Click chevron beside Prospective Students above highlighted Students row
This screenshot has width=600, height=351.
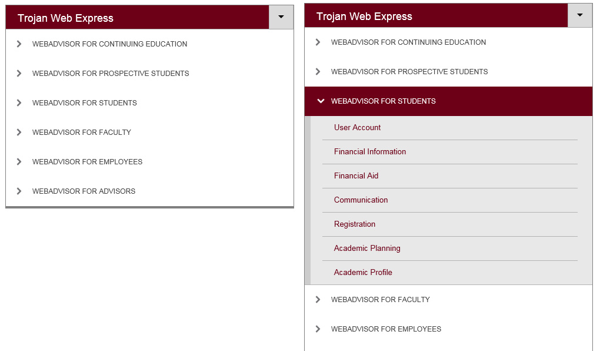coord(318,72)
